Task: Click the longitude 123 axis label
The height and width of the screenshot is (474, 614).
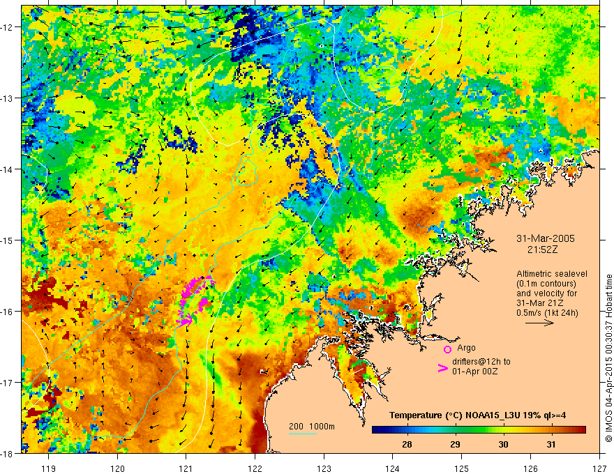Action: [x=324, y=468]
